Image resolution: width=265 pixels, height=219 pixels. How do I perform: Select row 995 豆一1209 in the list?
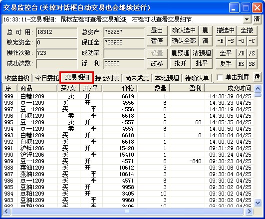128,122
